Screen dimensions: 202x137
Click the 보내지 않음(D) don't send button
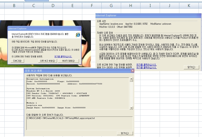[69, 61]
